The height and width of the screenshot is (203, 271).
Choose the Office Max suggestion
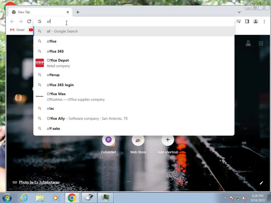(134, 96)
